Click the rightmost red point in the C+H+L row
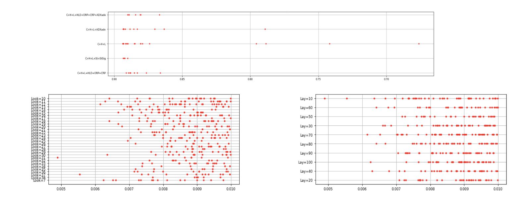 419,44
